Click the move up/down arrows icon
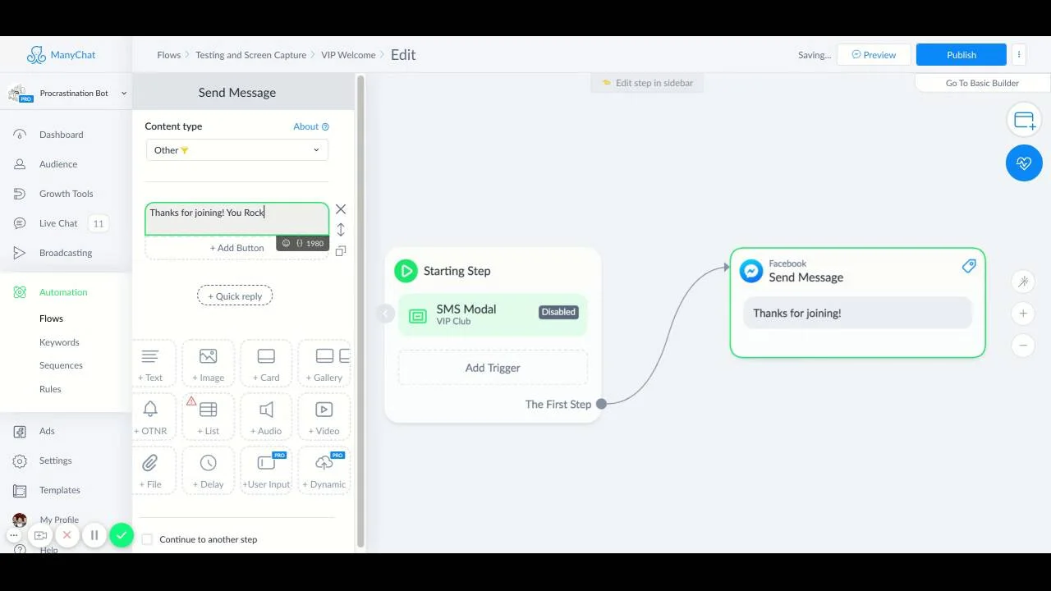Viewport: 1051px width, 591px height. pyautogui.click(x=341, y=230)
